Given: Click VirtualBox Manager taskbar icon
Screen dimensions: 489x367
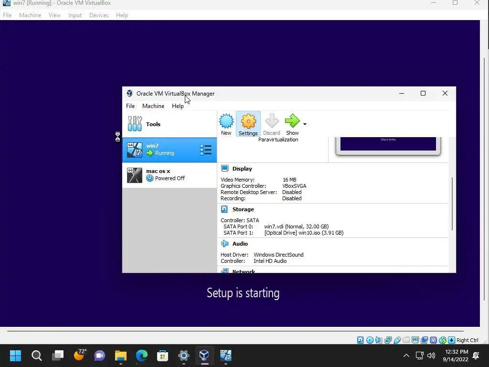Looking at the screenshot, I should (x=204, y=356).
